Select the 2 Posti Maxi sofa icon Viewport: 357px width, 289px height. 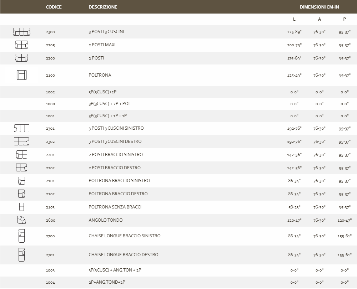[x=21, y=45]
